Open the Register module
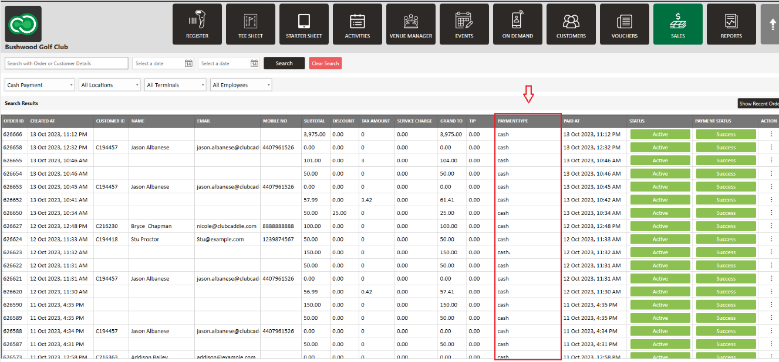This screenshot has height=362, width=779. (x=197, y=24)
